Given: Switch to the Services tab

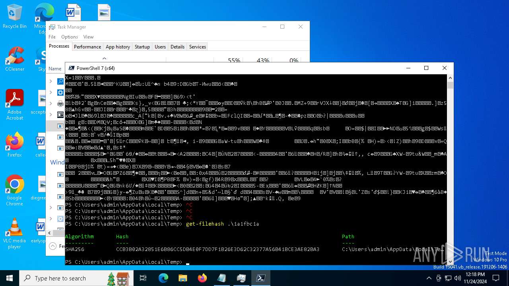Looking at the screenshot, I should pyautogui.click(x=198, y=46).
